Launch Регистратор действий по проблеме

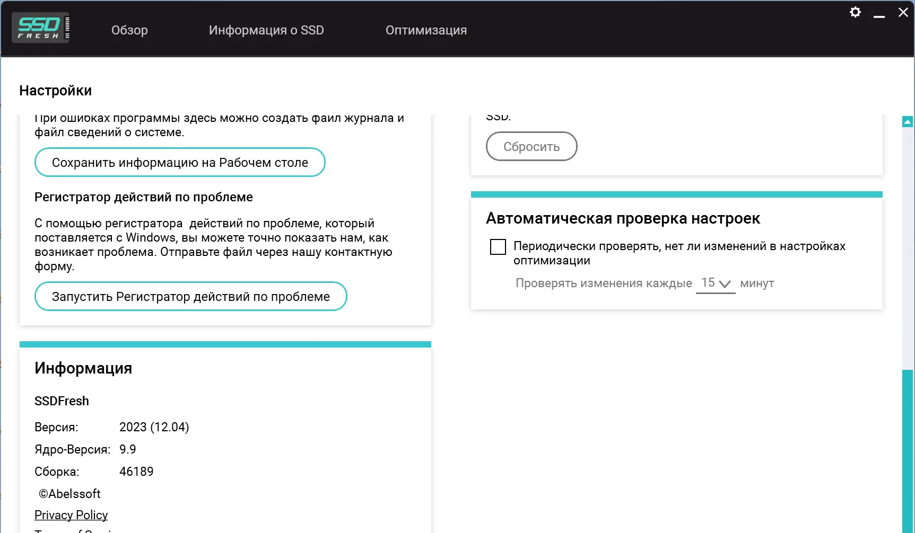[x=190, y=296]
